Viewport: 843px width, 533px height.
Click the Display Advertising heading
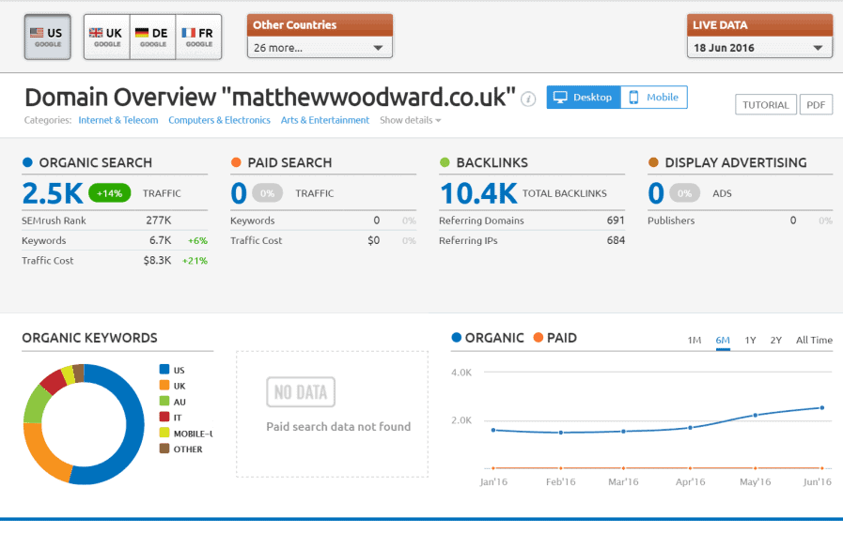(736, 162)
